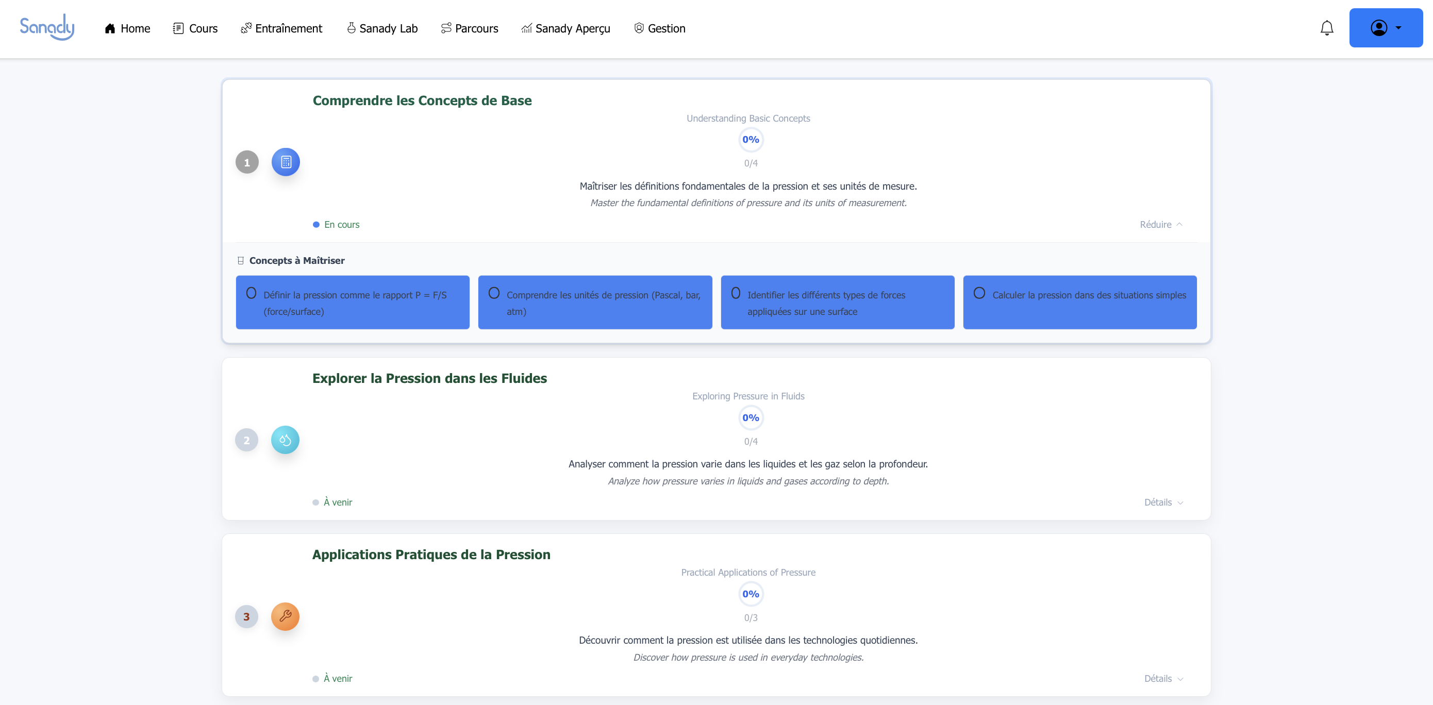Open the notifications bell

[x=1326, y=28]
